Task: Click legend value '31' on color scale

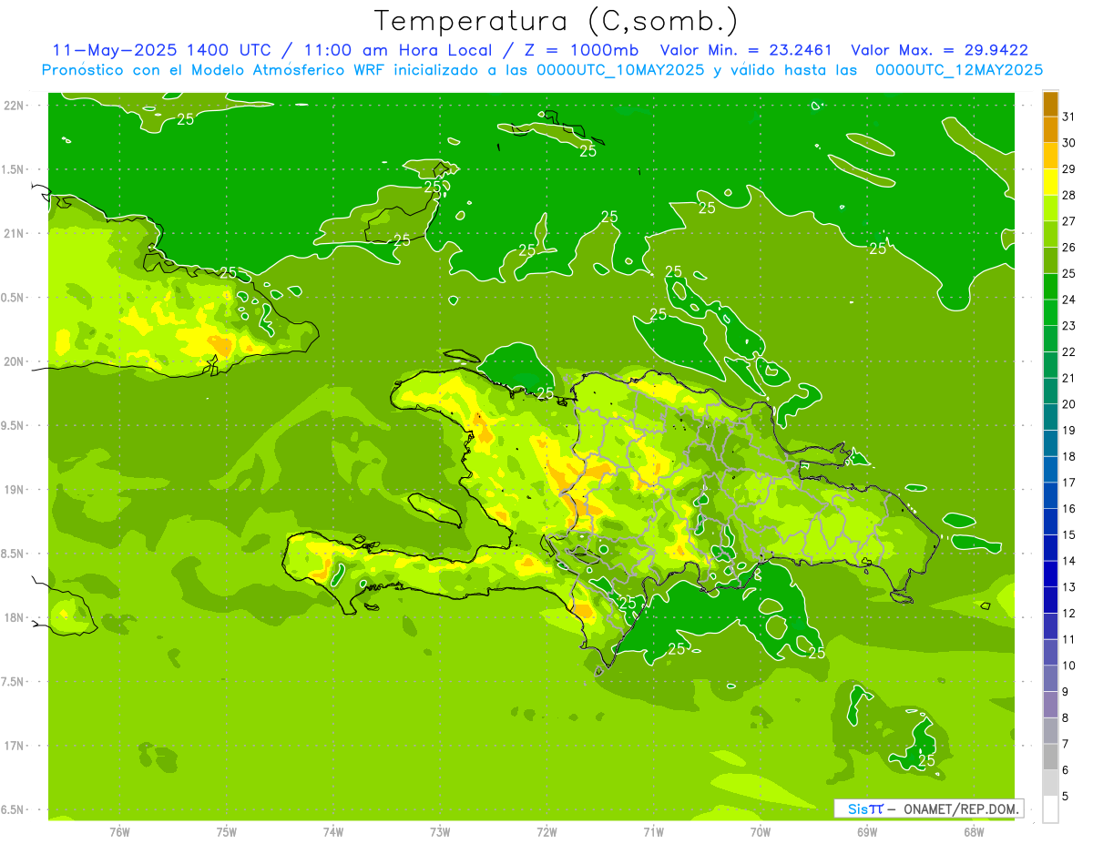Action: 1068,117
